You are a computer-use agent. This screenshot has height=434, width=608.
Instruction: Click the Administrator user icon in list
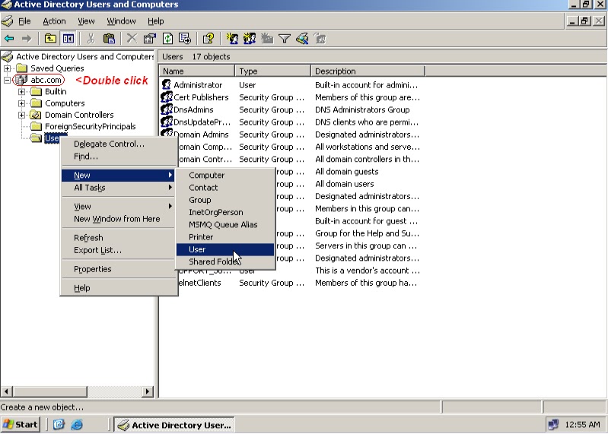tap(167, 85)
